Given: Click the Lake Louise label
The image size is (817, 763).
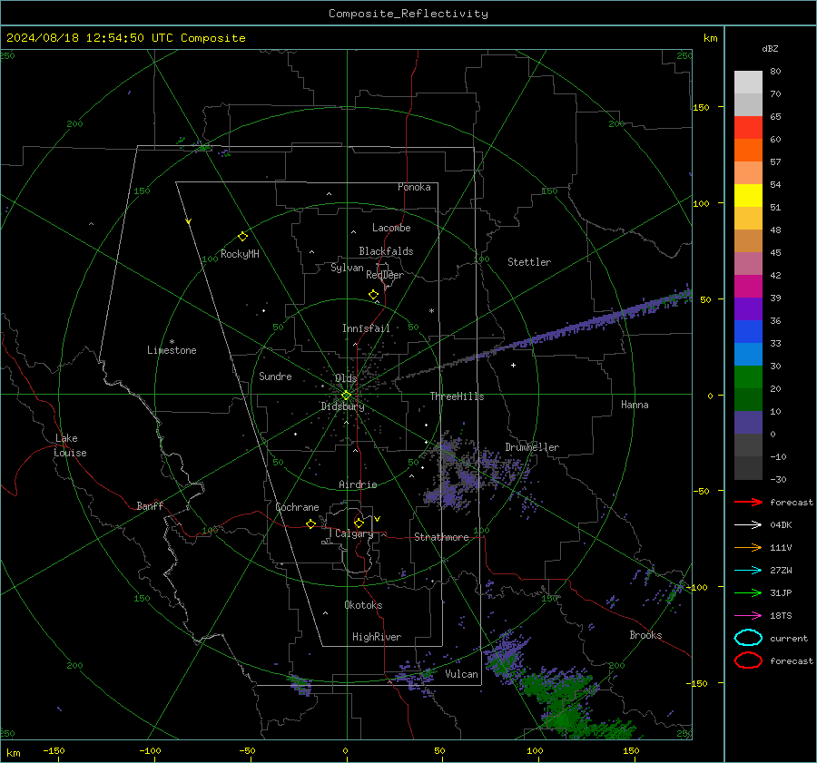Looking at the screenshot, I should tap(70, 445).
